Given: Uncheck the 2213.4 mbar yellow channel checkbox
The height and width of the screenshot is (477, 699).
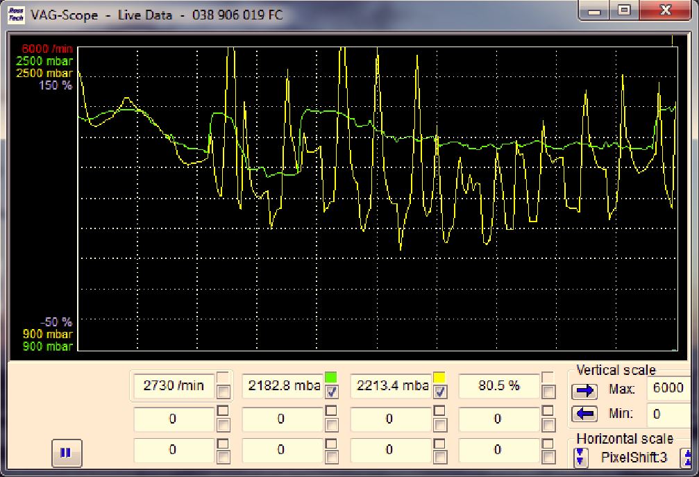Looking at the screenshot, I should 440,392.
